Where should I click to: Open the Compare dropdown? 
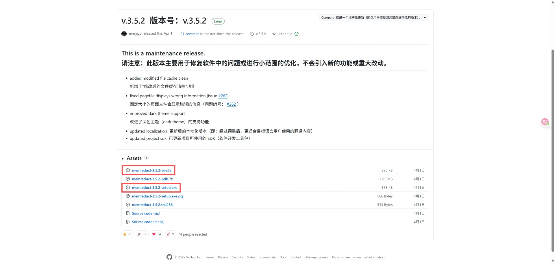(374, 18)
